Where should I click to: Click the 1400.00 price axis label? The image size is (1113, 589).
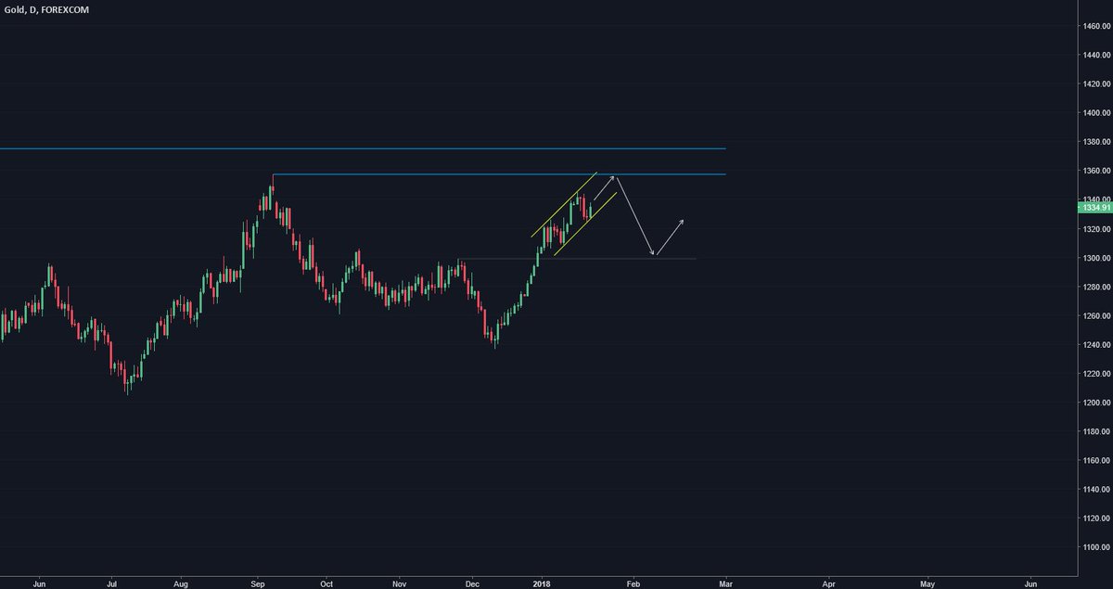[1095, 112]
